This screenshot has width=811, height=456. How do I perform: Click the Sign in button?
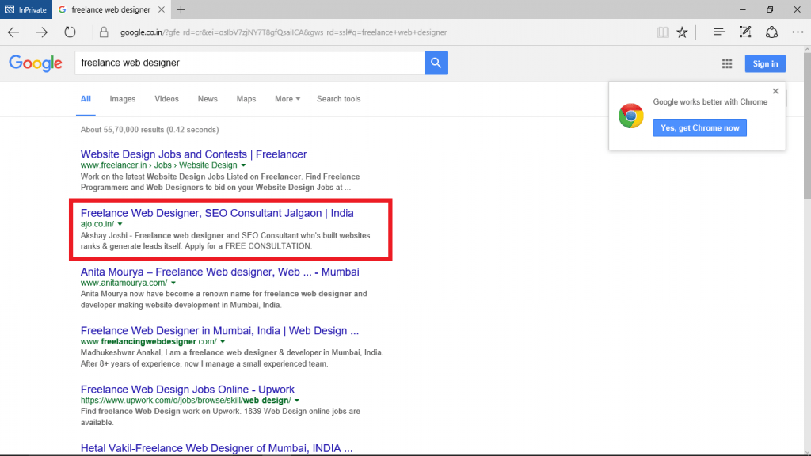click(765, 63)
